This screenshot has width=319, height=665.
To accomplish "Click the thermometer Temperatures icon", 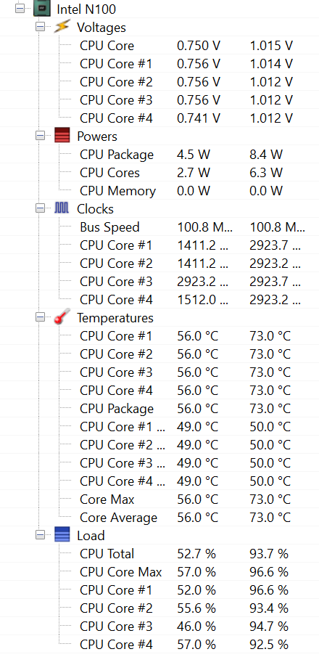I will [62, 318].
